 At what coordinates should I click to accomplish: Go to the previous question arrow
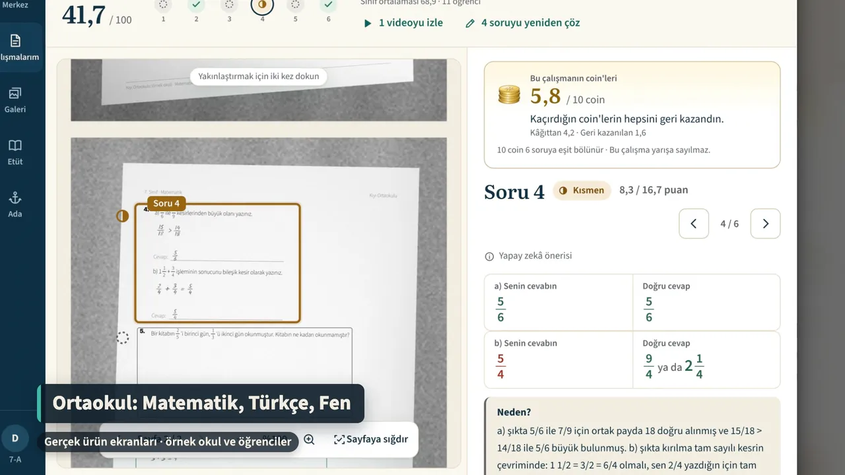pos(694,224)
